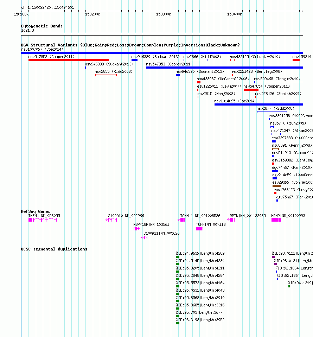The width and height of the screenshot is (313, 337).
Task: Select the esv2815 (Wang2008) label
Action: [216, 94]
